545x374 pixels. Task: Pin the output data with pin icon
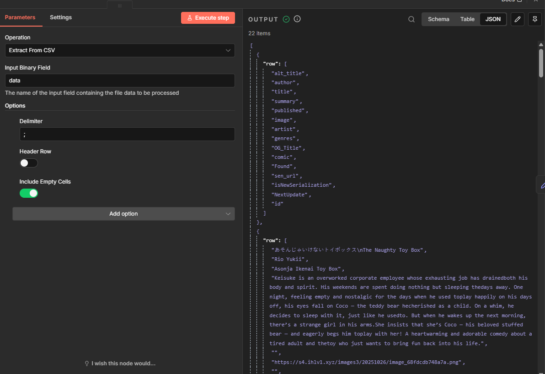(x=534, y=19)
